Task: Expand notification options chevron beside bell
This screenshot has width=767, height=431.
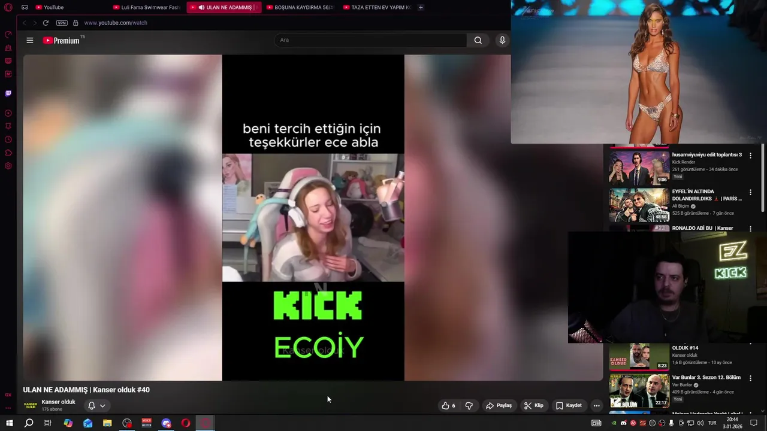Action: pos(102,406)
